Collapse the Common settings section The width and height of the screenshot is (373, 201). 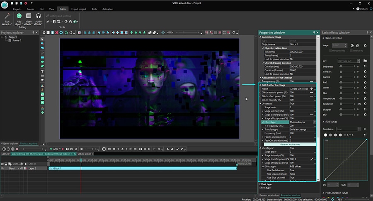[x=260, y=37]
